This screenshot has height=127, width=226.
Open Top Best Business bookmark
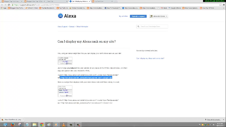47,8
